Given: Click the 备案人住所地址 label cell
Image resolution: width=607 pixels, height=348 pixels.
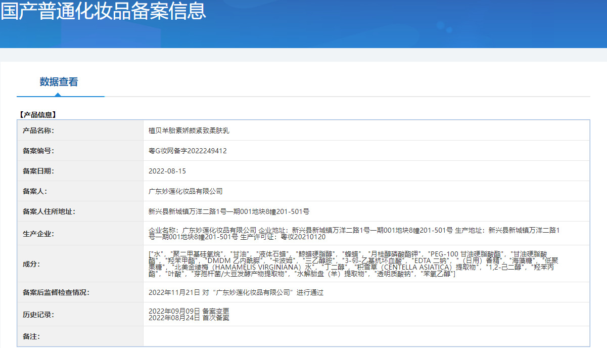Looking at the screenshot, I should [x=80, y=211].
